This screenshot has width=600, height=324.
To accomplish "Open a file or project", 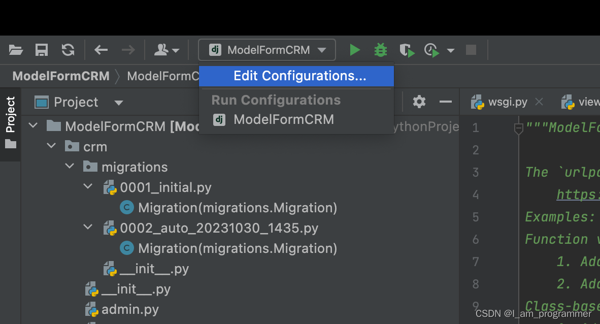I will (15, 50).
